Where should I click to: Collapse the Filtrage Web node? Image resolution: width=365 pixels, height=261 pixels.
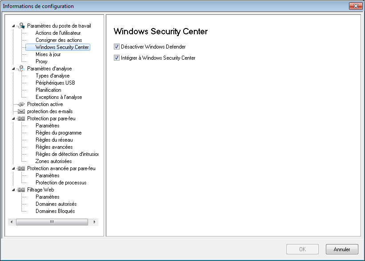[13, 190]
